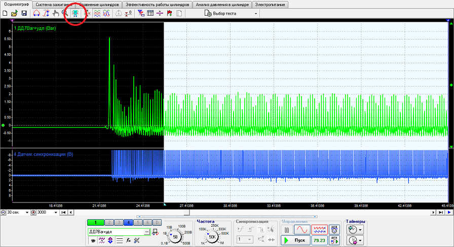
Task: Open the report document icon
Action: (179, 13)
